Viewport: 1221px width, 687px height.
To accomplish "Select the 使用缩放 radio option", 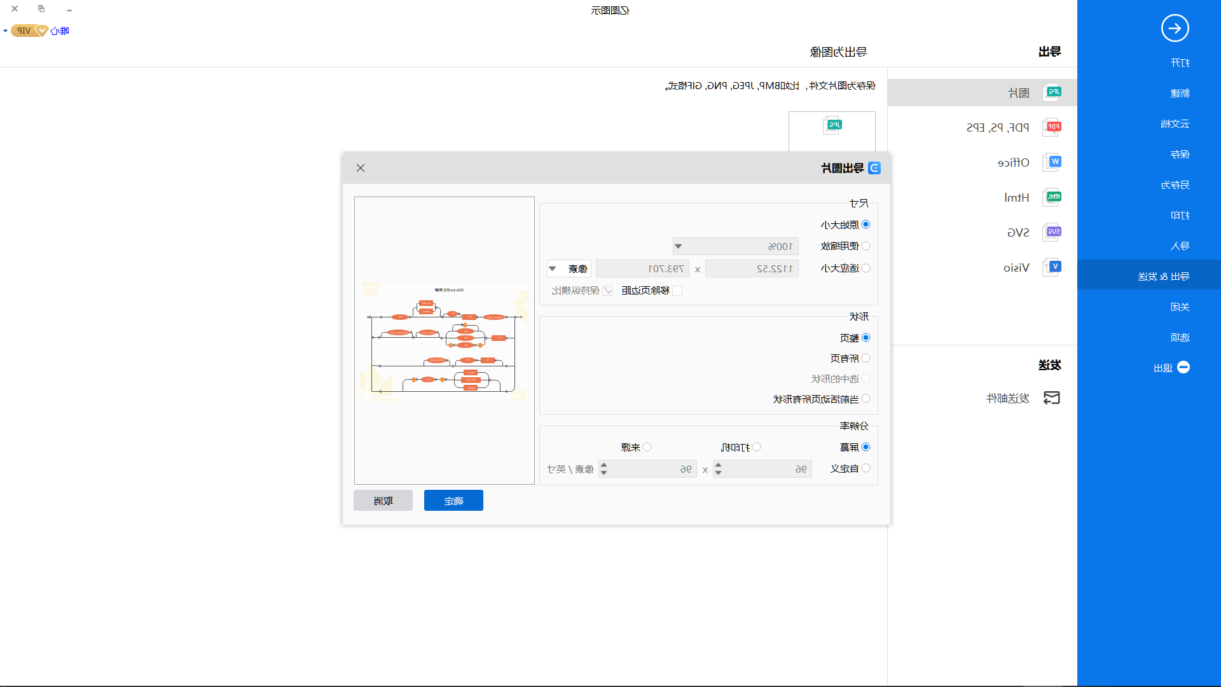I will tap(866, 246).
